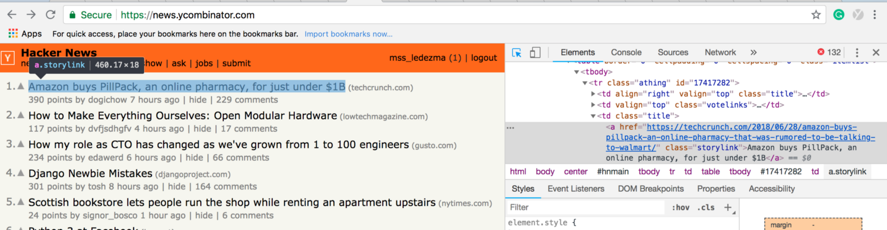The image size is (887, 230).
Task: Open the Event Listeners tab
Action: [575, 189]
